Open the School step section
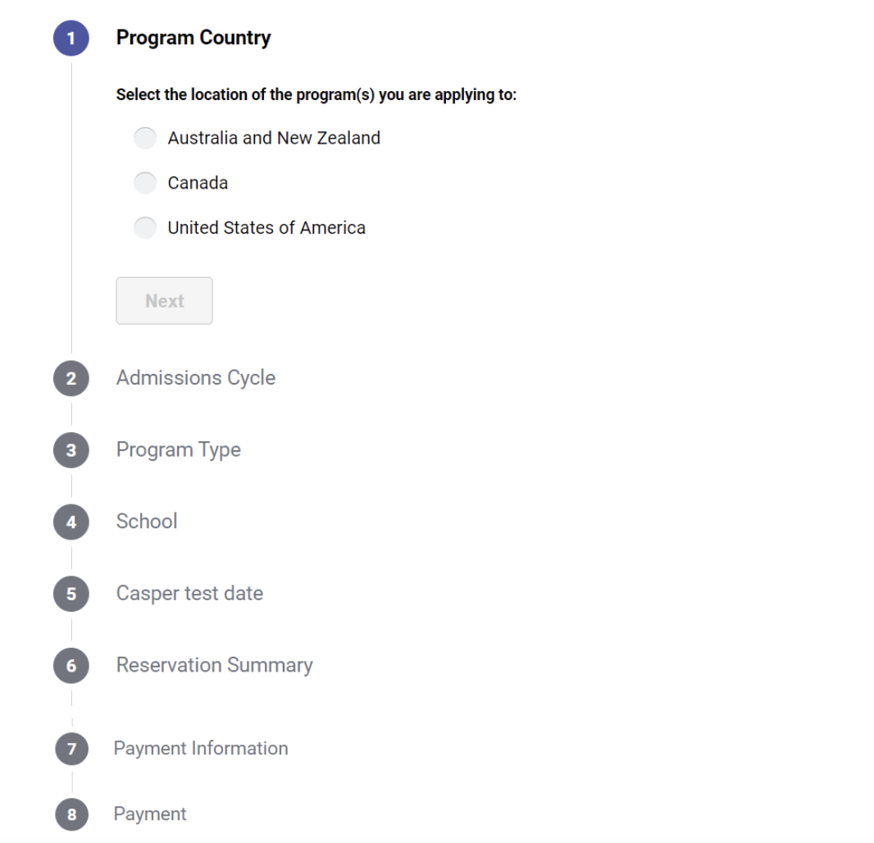 click(x=147, y=522)
